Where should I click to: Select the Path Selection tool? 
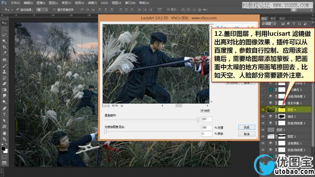[x=4, y=121]
